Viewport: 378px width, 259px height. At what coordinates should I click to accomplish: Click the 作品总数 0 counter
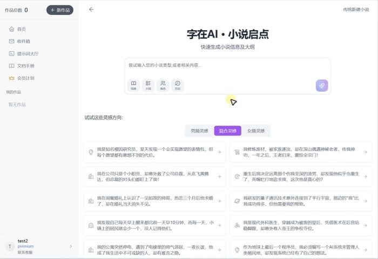(x=16, y=10)
